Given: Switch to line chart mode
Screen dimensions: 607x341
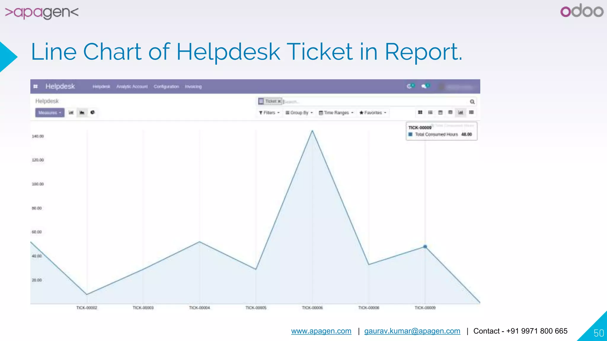Looking at the screenshot, I should tap(82, 112).
